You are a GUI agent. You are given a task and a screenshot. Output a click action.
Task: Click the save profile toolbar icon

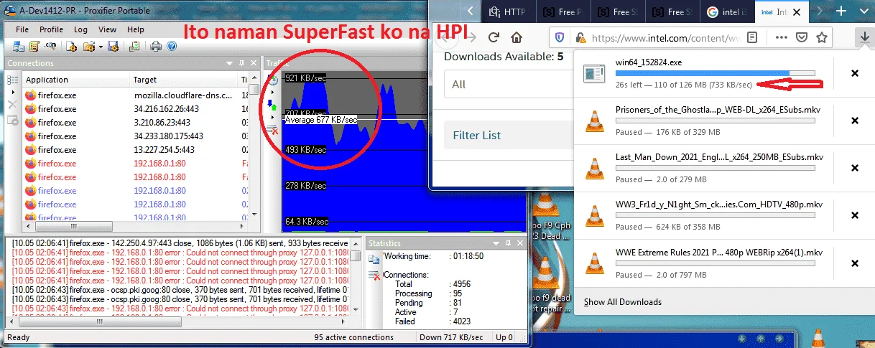[x=113, y=46]
